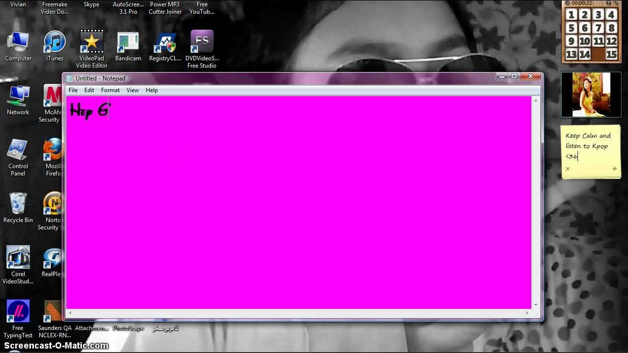628x353 pixels.
Task: Click the sticky note text area
Action: tap(591, 146)
